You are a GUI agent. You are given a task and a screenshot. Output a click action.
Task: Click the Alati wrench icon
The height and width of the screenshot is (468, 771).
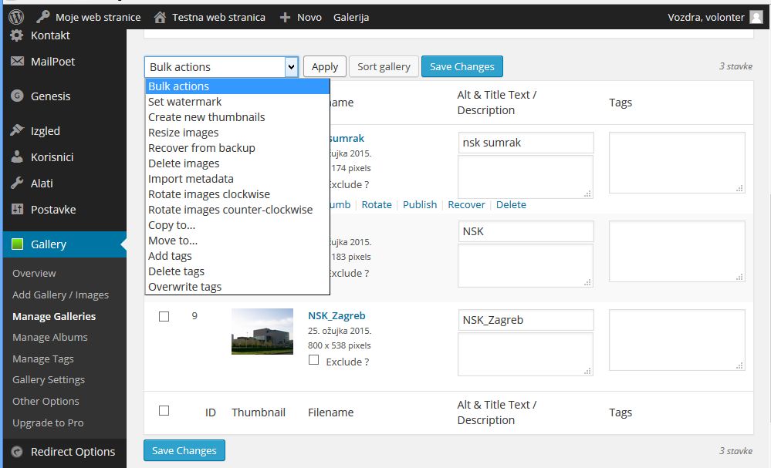coord(17,183)
